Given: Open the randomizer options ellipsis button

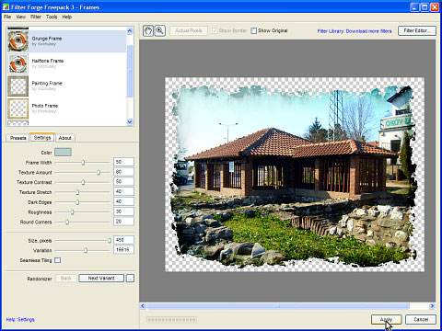Looking at the screenshot, I should tap(130, 279).
